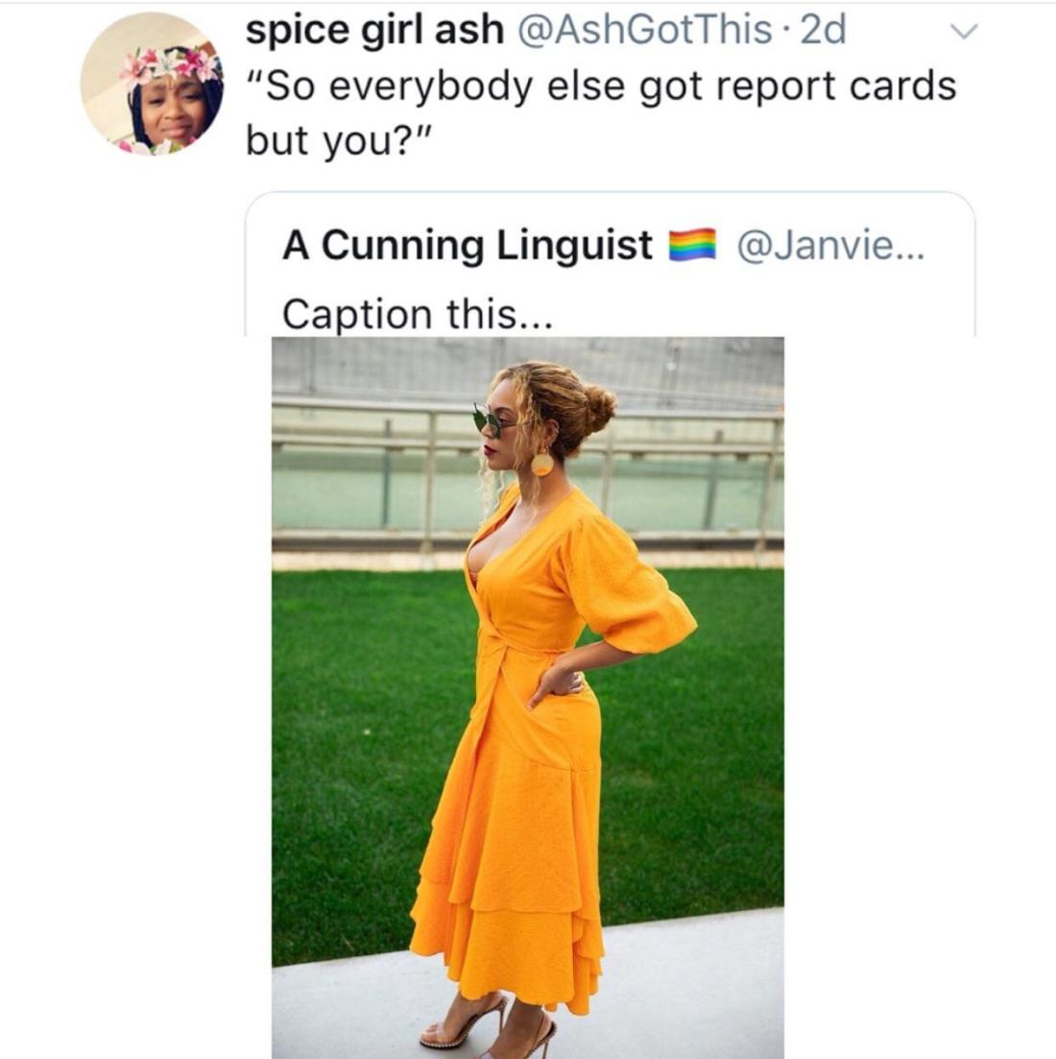Click the round orange earring in photo

point(542,463)
